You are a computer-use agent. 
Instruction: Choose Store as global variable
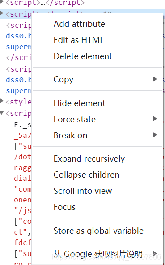(x=97, y=231)
